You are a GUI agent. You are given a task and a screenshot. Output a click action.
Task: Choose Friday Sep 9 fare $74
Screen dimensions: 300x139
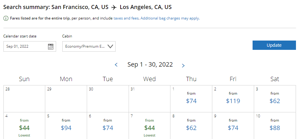[233, 128]
